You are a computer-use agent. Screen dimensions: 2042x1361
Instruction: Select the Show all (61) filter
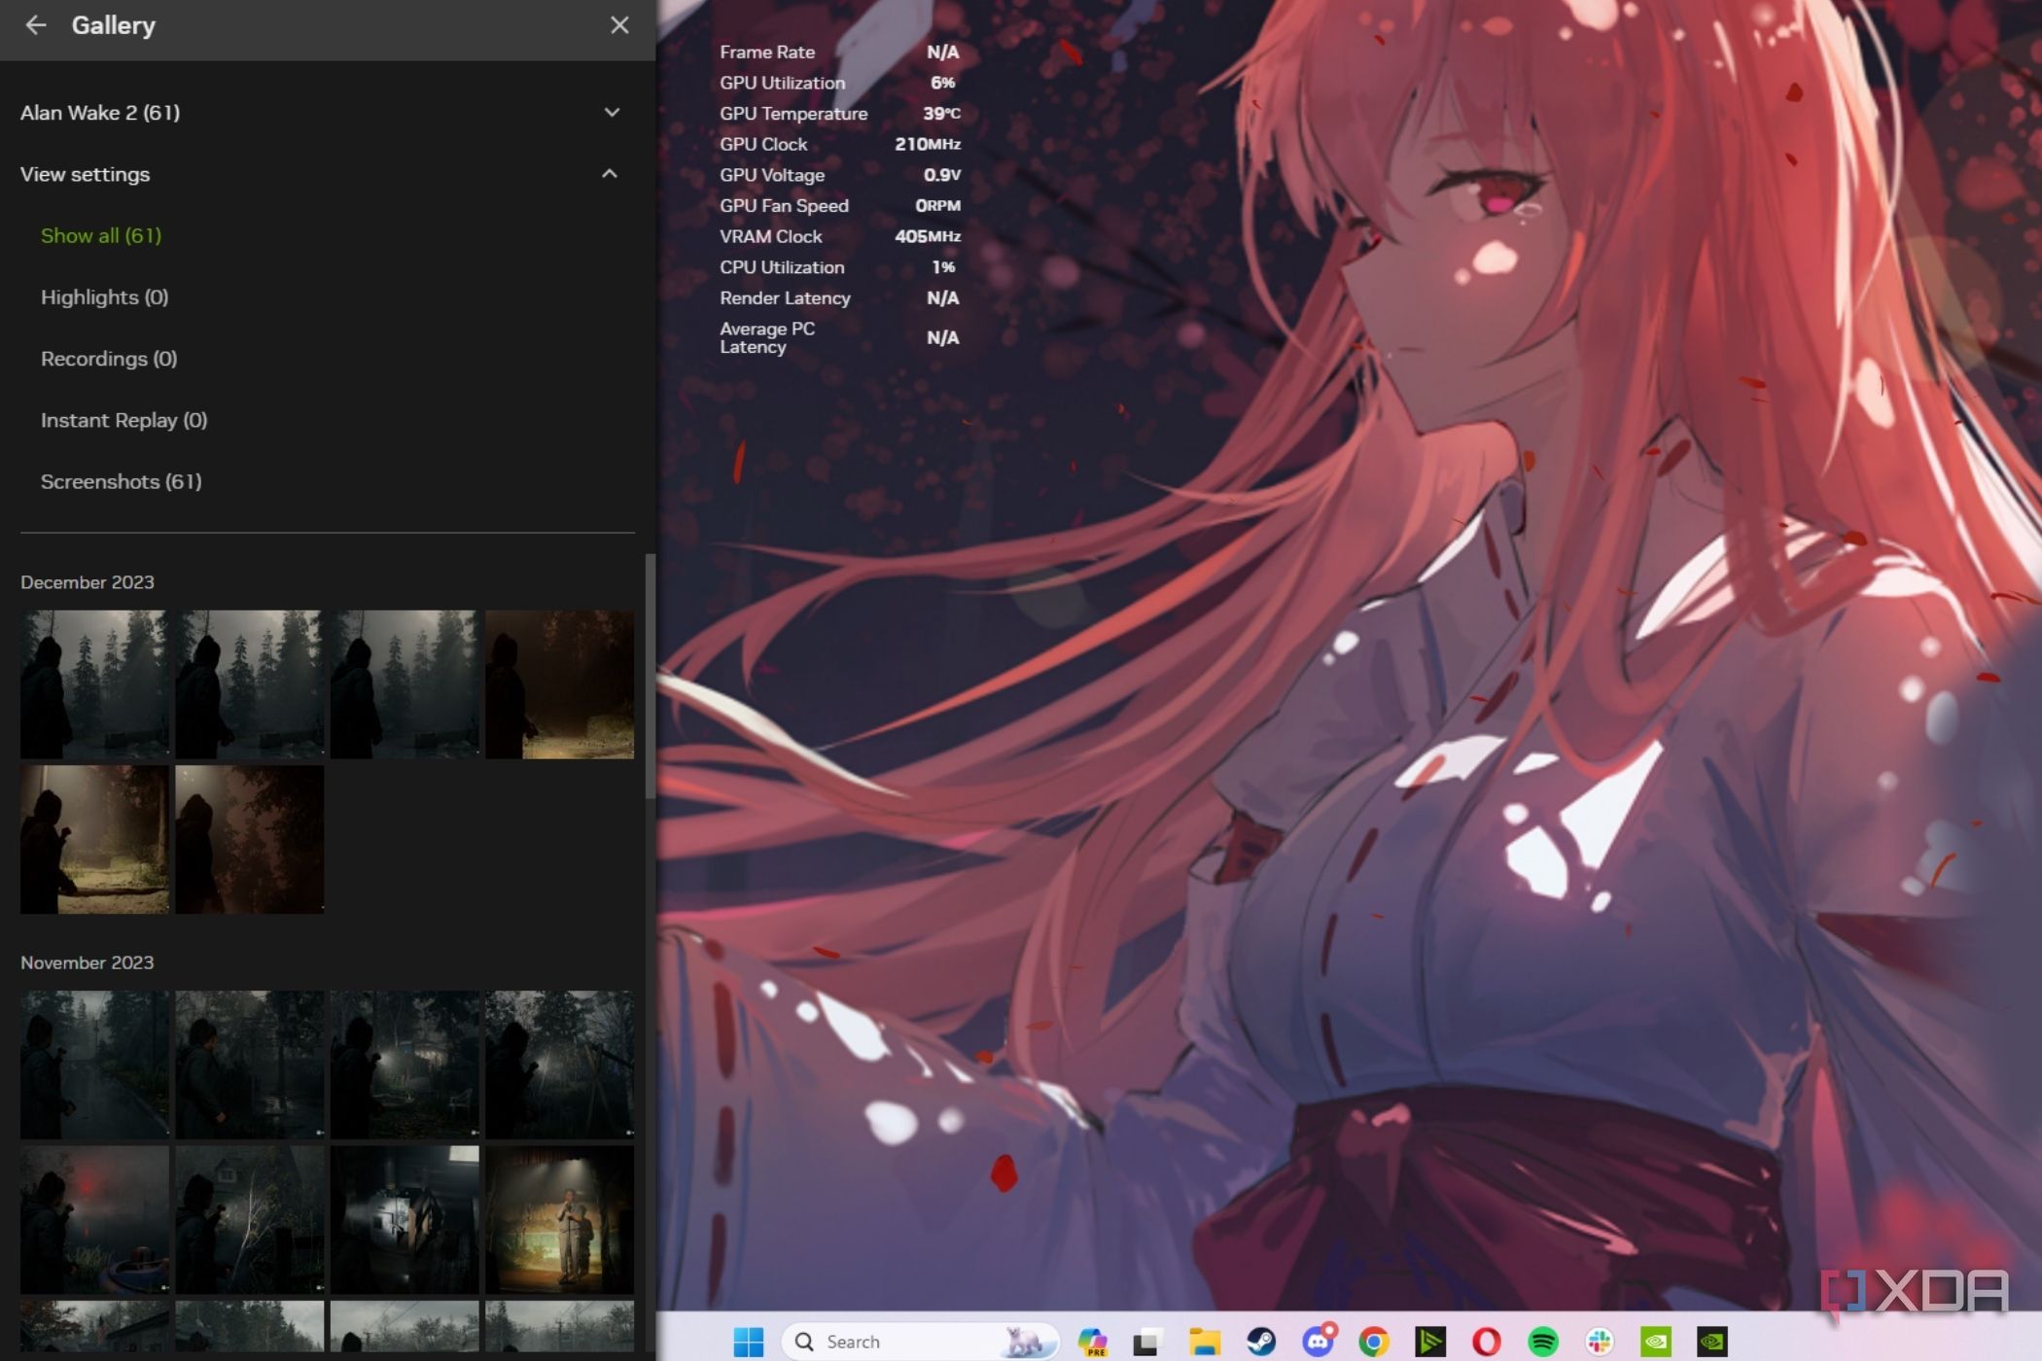coord(101,235)
